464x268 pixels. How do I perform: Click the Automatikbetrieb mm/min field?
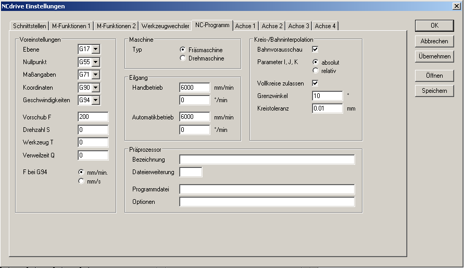pos(194,117)
